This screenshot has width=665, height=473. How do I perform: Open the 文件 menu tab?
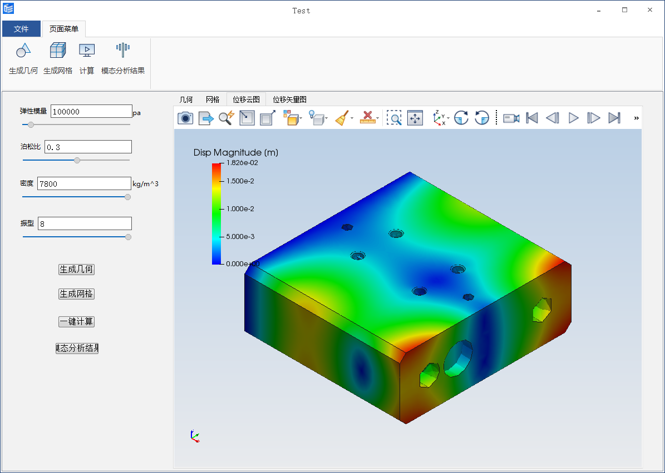click(x=21, y=29)
